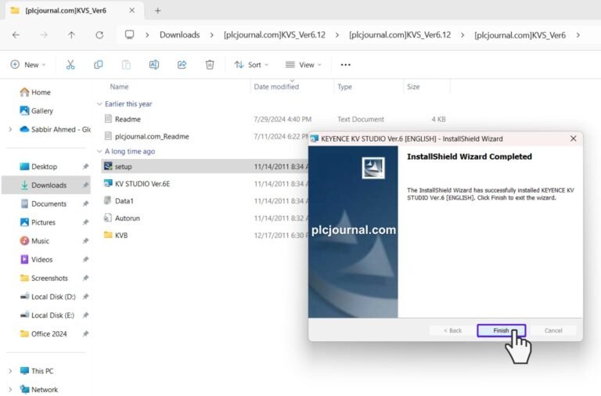The image size is (601, 396).
Task: Collapse the Earlier this year group
Action: (x=99, y=104)
